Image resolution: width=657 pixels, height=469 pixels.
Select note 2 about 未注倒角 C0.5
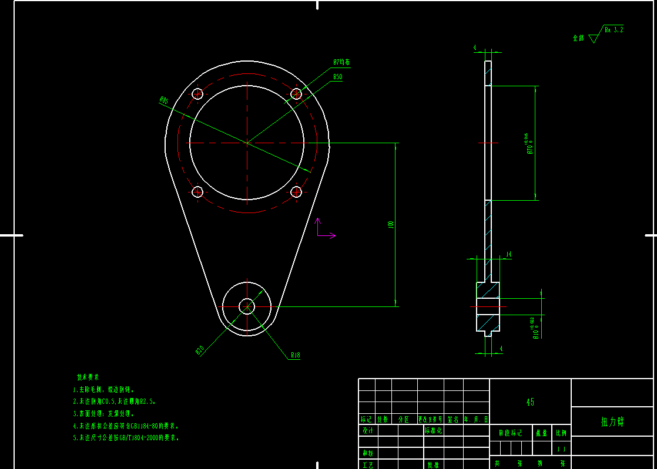pyautogui.click(x=115, y=401)
